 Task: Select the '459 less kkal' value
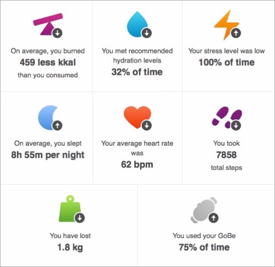(48, 63)
